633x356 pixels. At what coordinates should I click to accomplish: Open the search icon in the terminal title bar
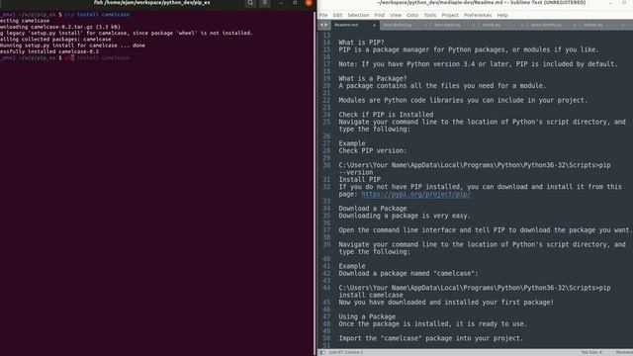(250, 3)
